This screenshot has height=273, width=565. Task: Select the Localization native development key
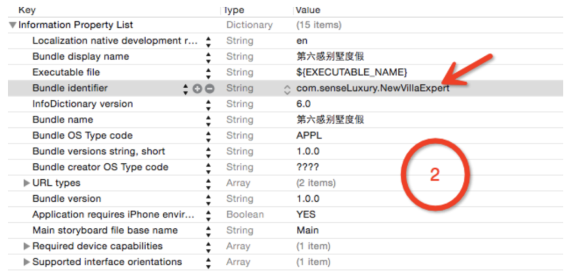coord(115,41)
